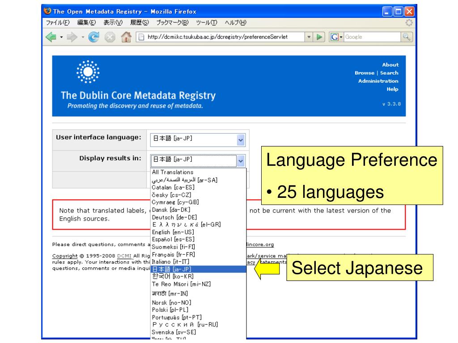
Task: Select Norsk [no-NO] option
Action: click(198, 302)
